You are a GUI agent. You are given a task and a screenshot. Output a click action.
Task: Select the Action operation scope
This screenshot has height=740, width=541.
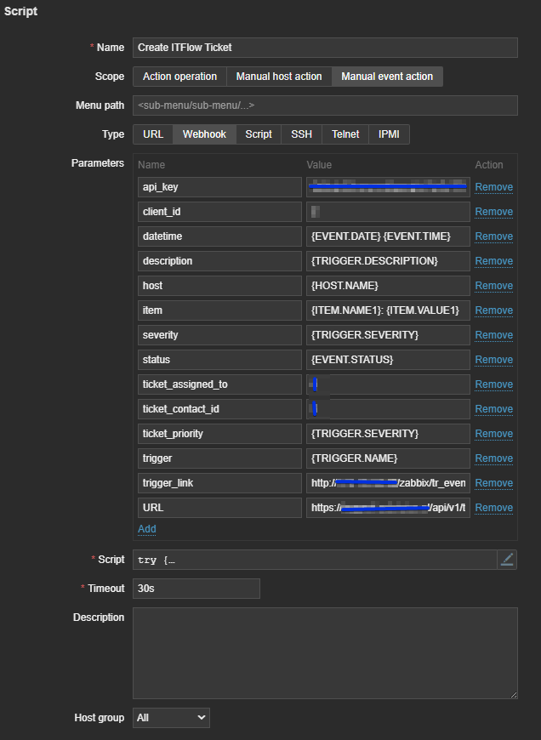(179, 77)
